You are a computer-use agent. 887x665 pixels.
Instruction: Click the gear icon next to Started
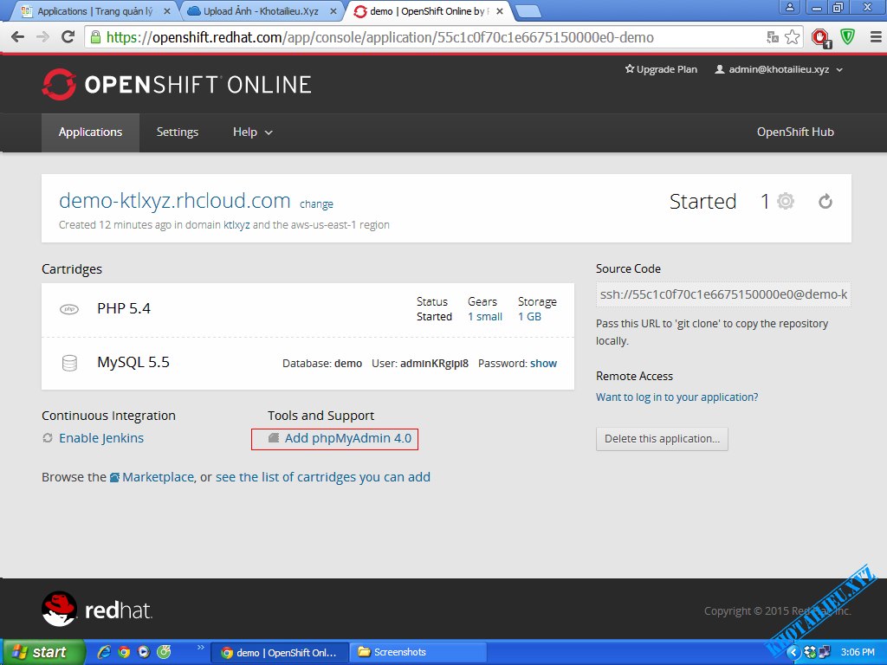pyautogui.click(x=785, y=202)
